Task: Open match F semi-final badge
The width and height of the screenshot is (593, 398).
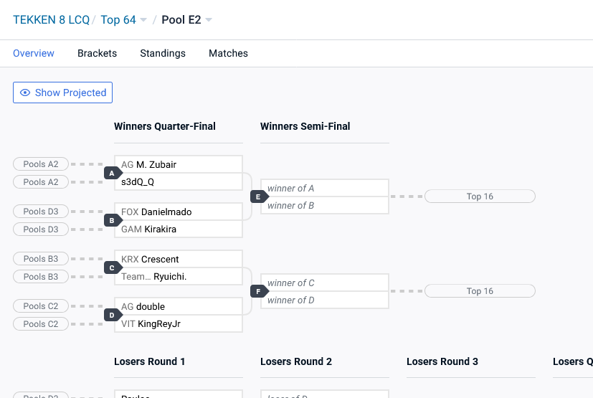Action: pyautogui.click(x=258, y=291)
